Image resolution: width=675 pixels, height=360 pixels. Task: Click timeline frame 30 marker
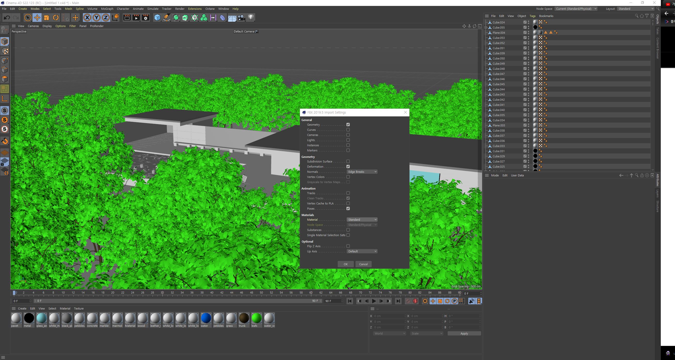[x=162, y=293]
